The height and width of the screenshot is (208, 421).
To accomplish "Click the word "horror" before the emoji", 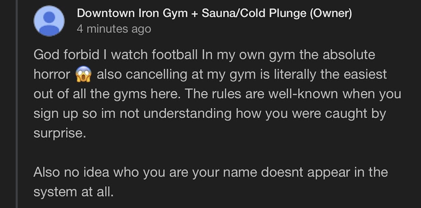I will pos(52,75).
